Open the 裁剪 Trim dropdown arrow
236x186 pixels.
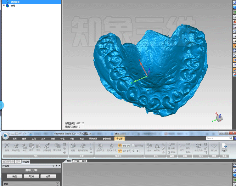pos(31,153)
